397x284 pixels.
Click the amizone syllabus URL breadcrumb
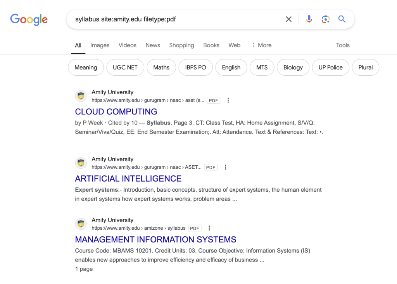pos(138,228)
